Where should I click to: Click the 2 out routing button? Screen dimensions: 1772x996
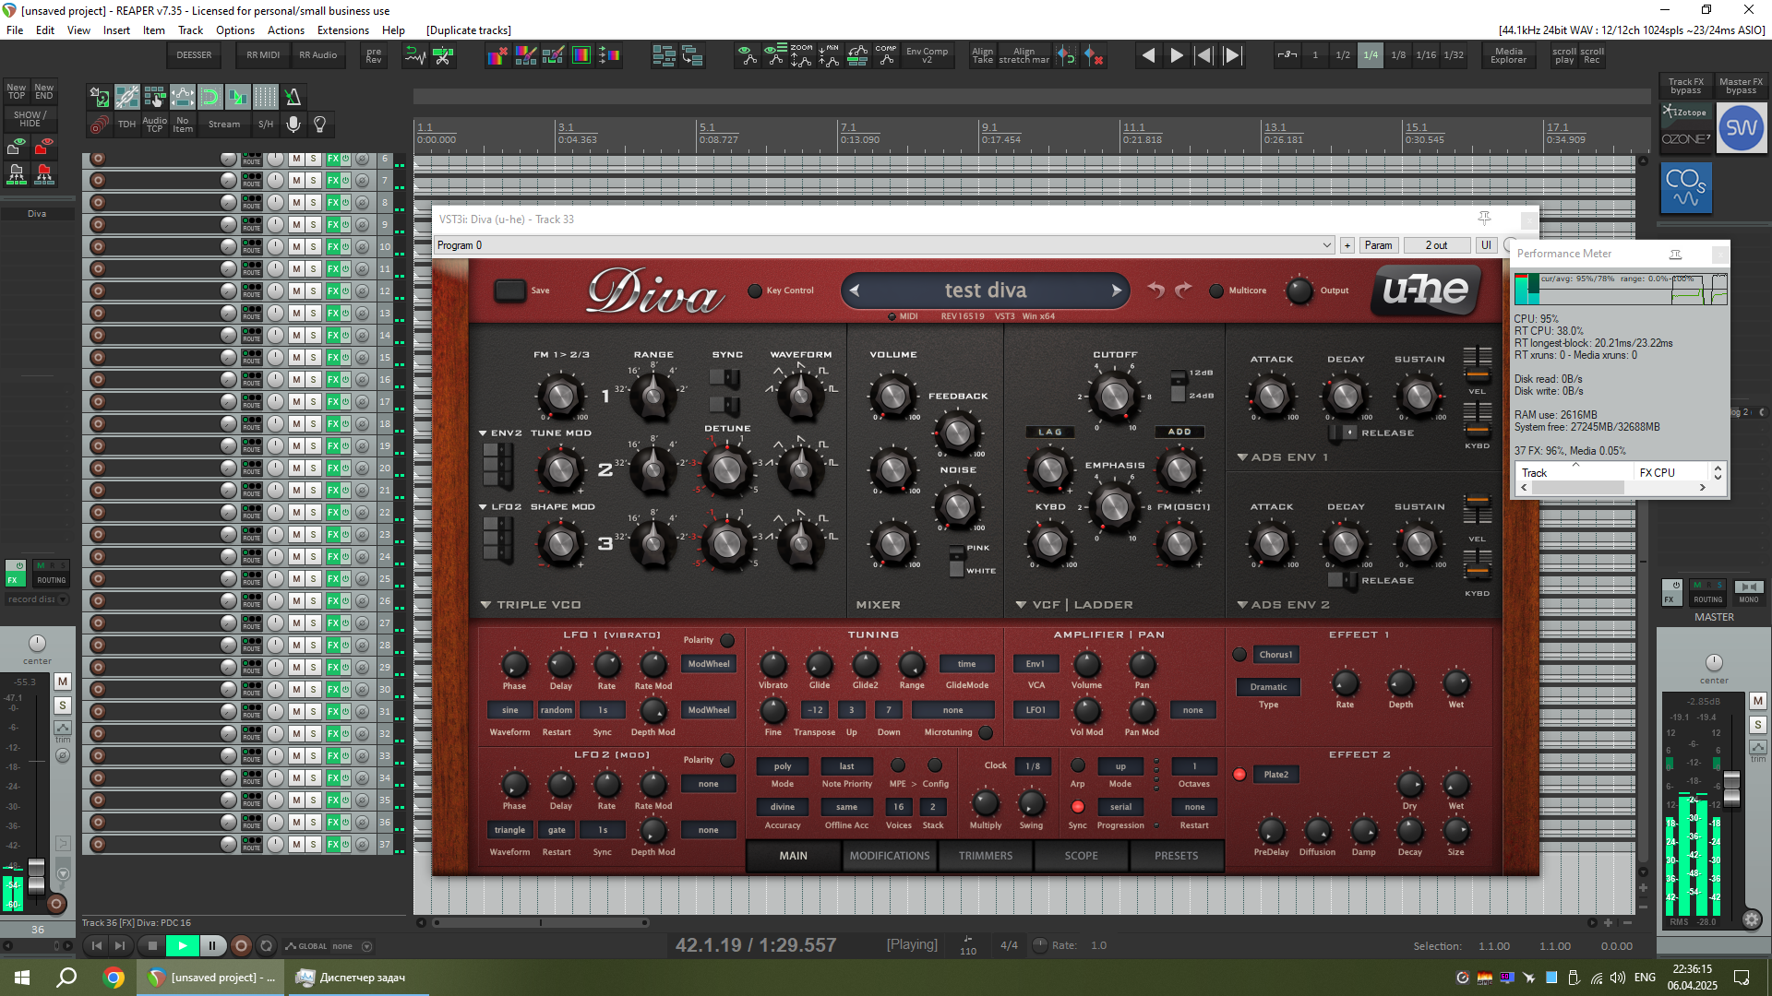1435,245
